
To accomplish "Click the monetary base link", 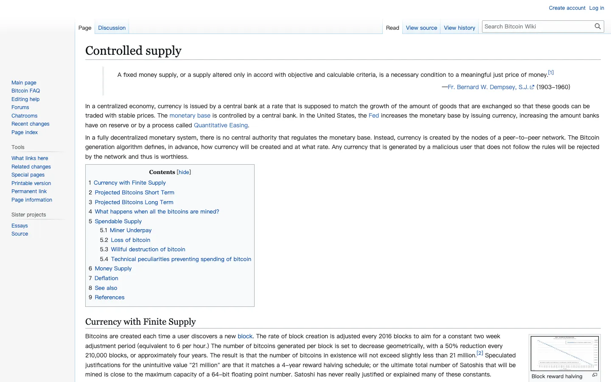I will (190, 115).
